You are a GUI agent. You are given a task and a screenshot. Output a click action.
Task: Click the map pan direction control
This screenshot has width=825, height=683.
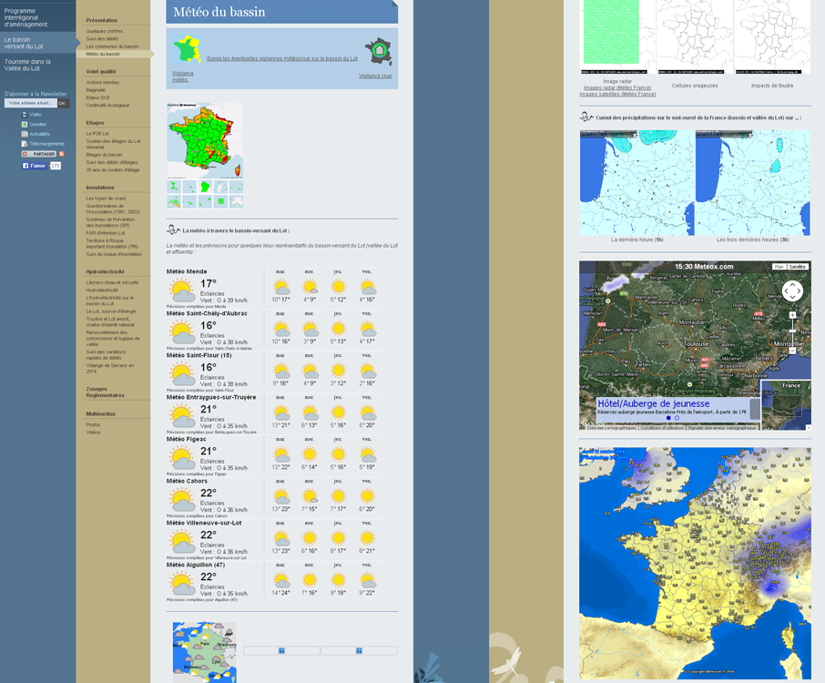[792, 291]
